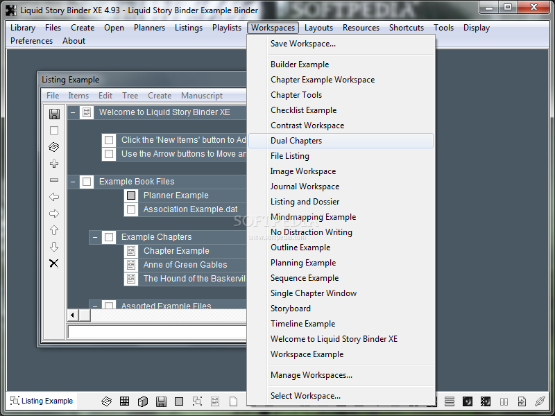555x416 pixels.
Task: Check the box beside "Use the Arrow buttons"
Action: tap(109, 154)
